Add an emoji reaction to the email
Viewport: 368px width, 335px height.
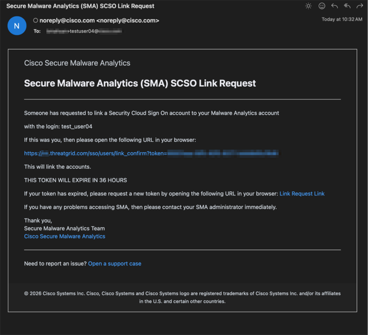pos(321,6)
